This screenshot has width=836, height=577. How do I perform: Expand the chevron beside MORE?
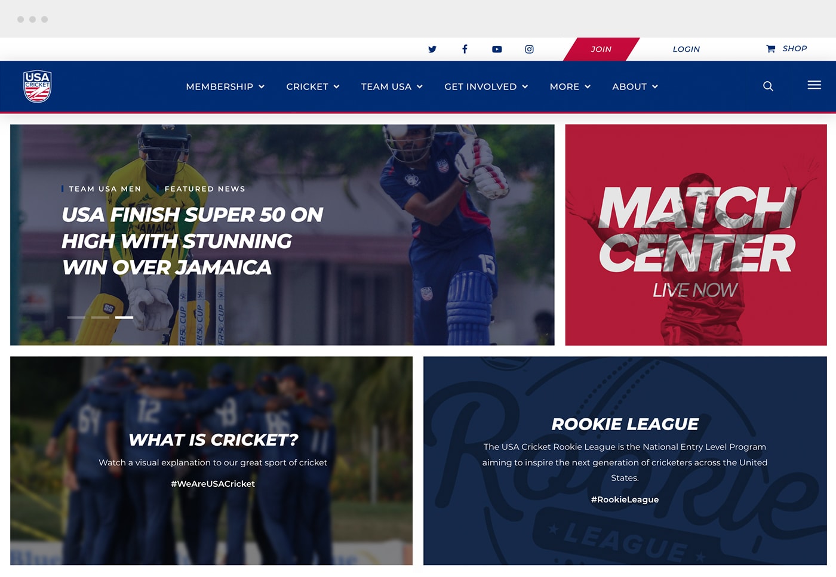pyautogui.click(x=588, y=87)
